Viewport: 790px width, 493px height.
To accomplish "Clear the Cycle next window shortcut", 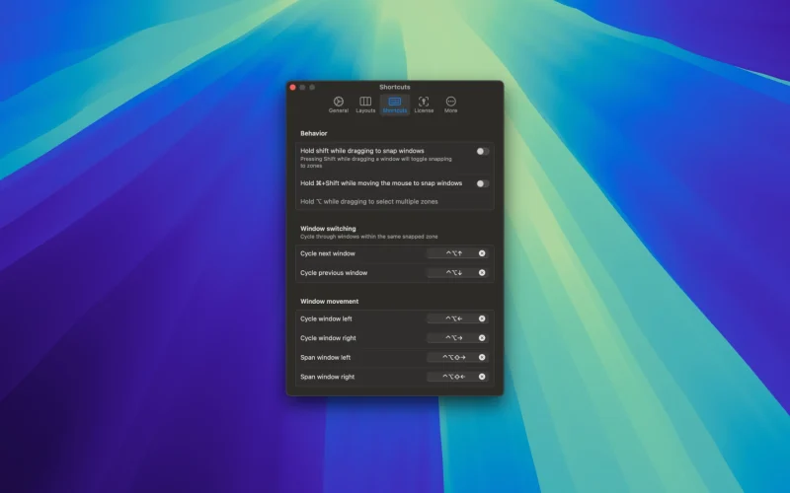I will (482, 253).
